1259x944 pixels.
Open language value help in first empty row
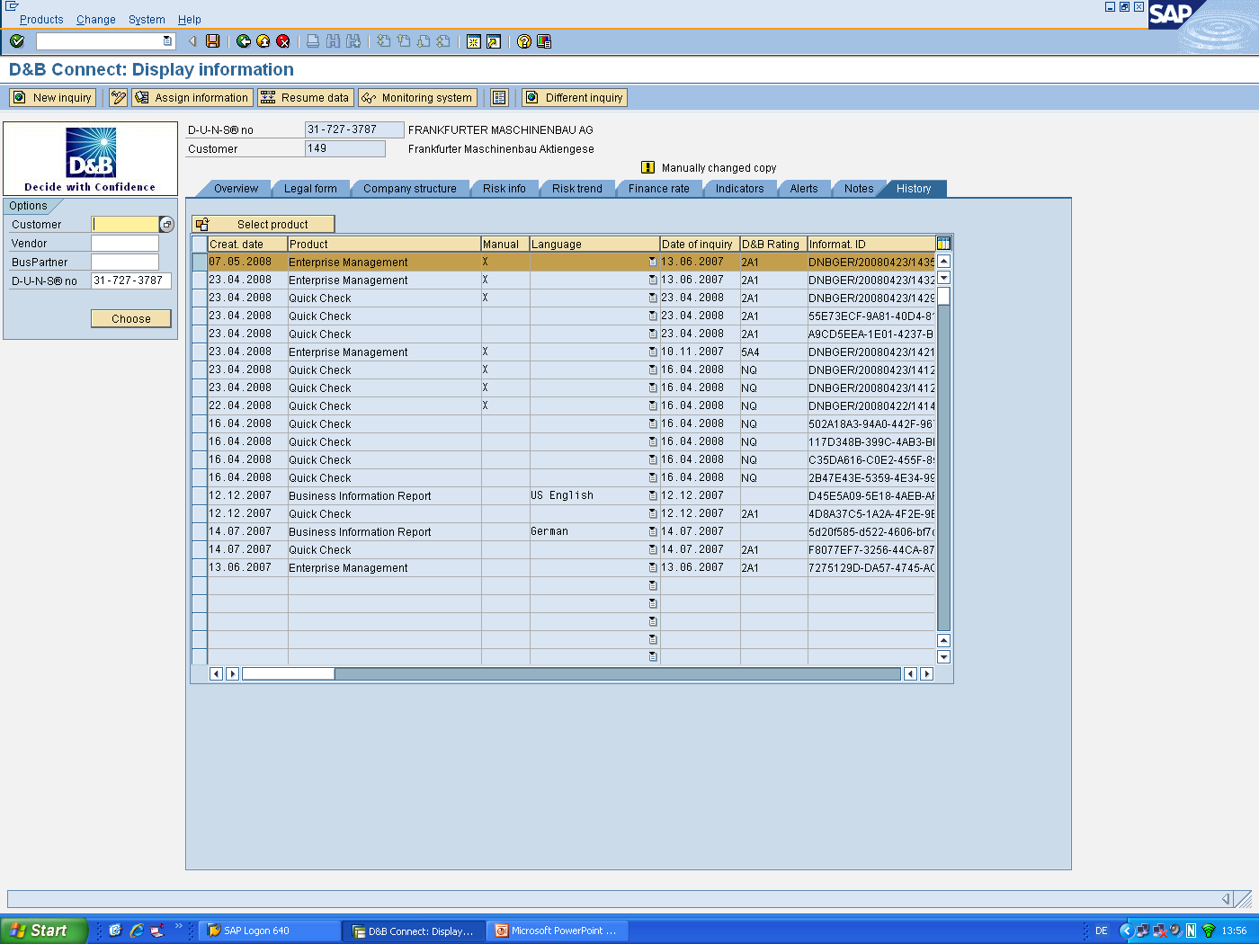pos(653,585)
